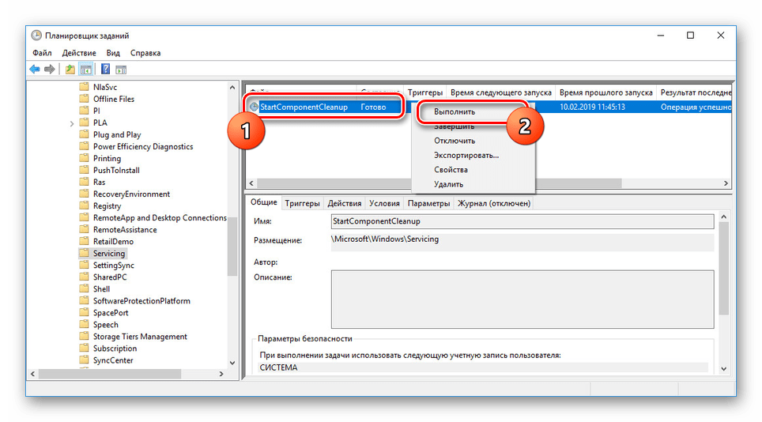Expand the PLA folder node
This screenshot has height=422, width=762.
pyautogui.click(x=72, y=123)
